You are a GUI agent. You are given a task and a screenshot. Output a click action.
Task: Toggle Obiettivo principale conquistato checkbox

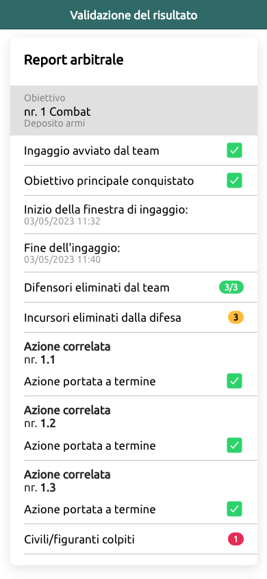234,181
